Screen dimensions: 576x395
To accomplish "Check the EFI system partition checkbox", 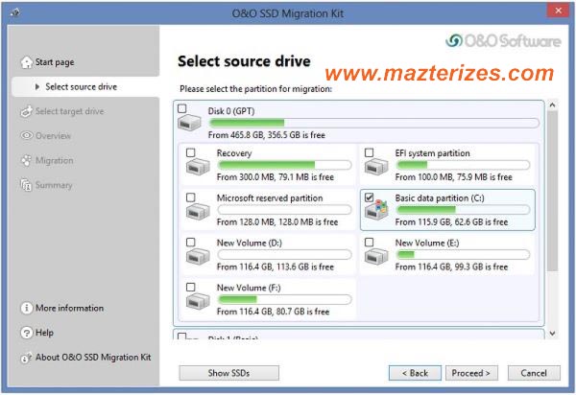I will 369,152.
